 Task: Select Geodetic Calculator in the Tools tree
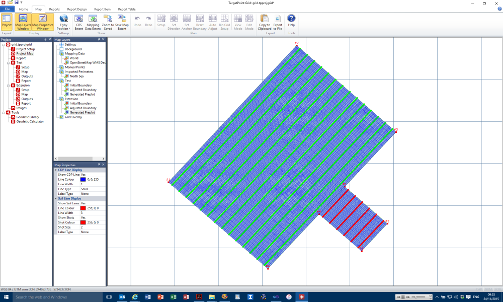30,121
